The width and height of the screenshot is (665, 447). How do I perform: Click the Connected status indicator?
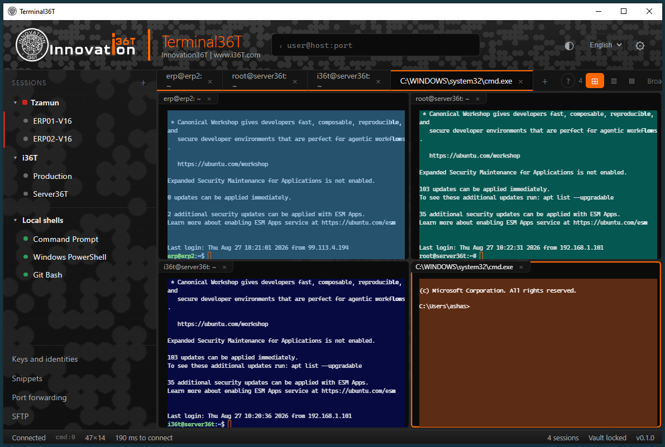tap(28, 438)
